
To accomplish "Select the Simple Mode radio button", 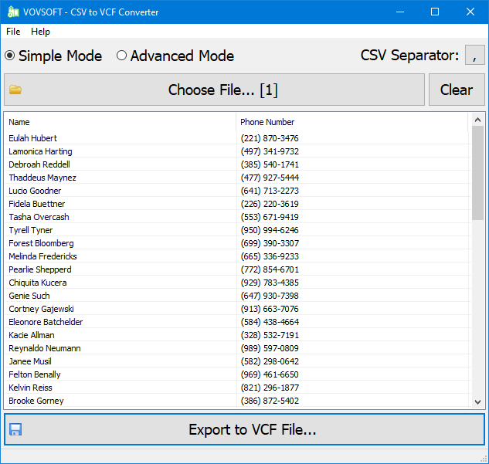I will pos(10,56).
